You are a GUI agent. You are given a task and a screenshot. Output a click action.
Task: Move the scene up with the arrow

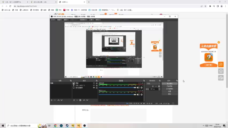[58, 100]
